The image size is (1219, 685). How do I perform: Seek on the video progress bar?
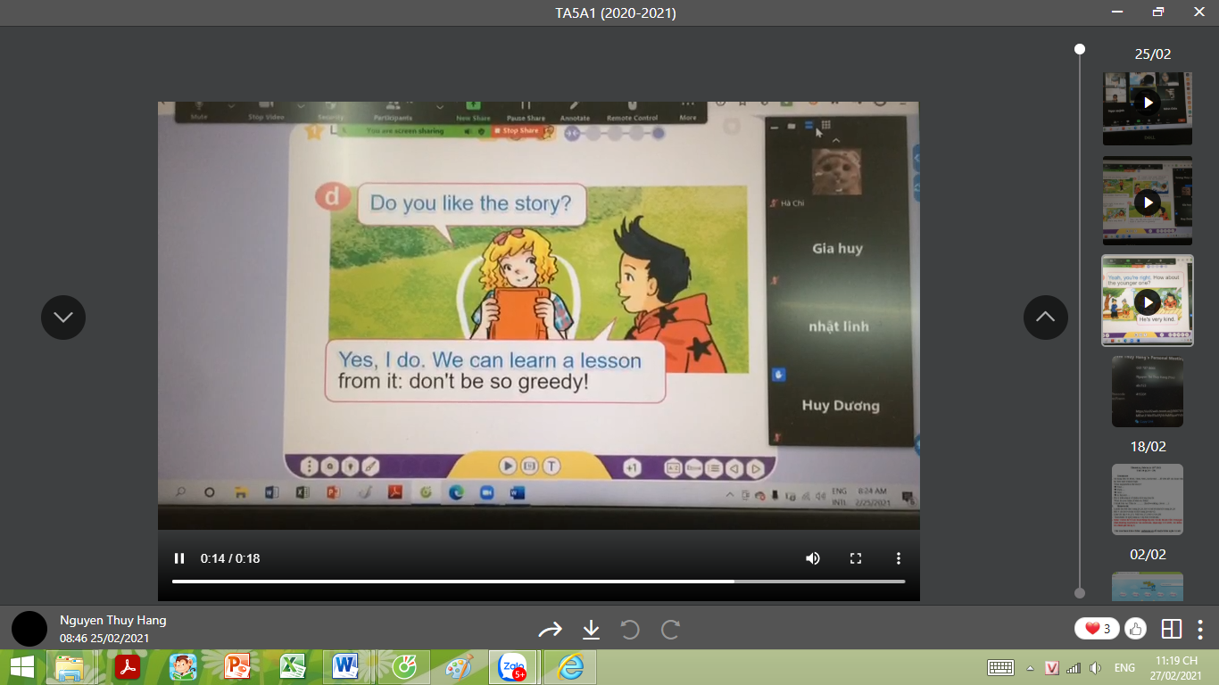538,582
